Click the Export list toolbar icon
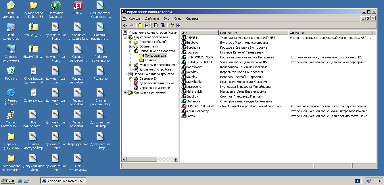This screenshot has width=384, height=185. tap(163, 25)
